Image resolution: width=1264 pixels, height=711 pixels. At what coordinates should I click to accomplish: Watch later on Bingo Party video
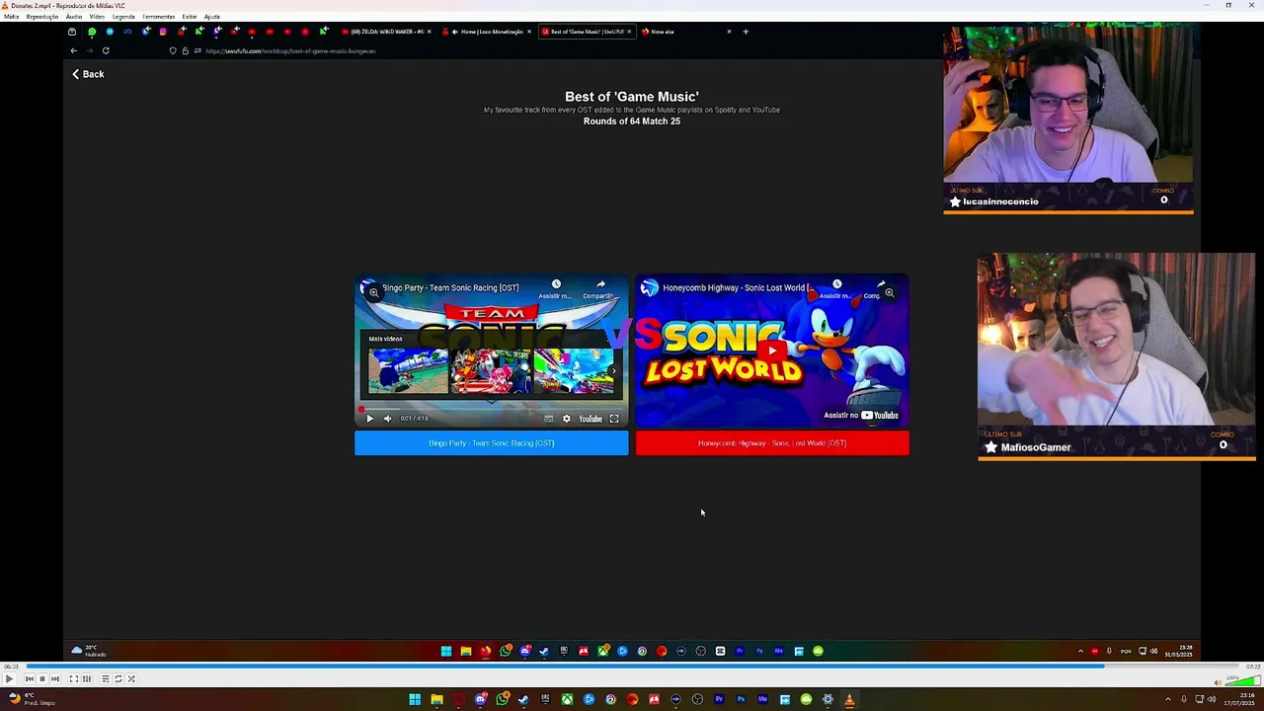[556, 287]
